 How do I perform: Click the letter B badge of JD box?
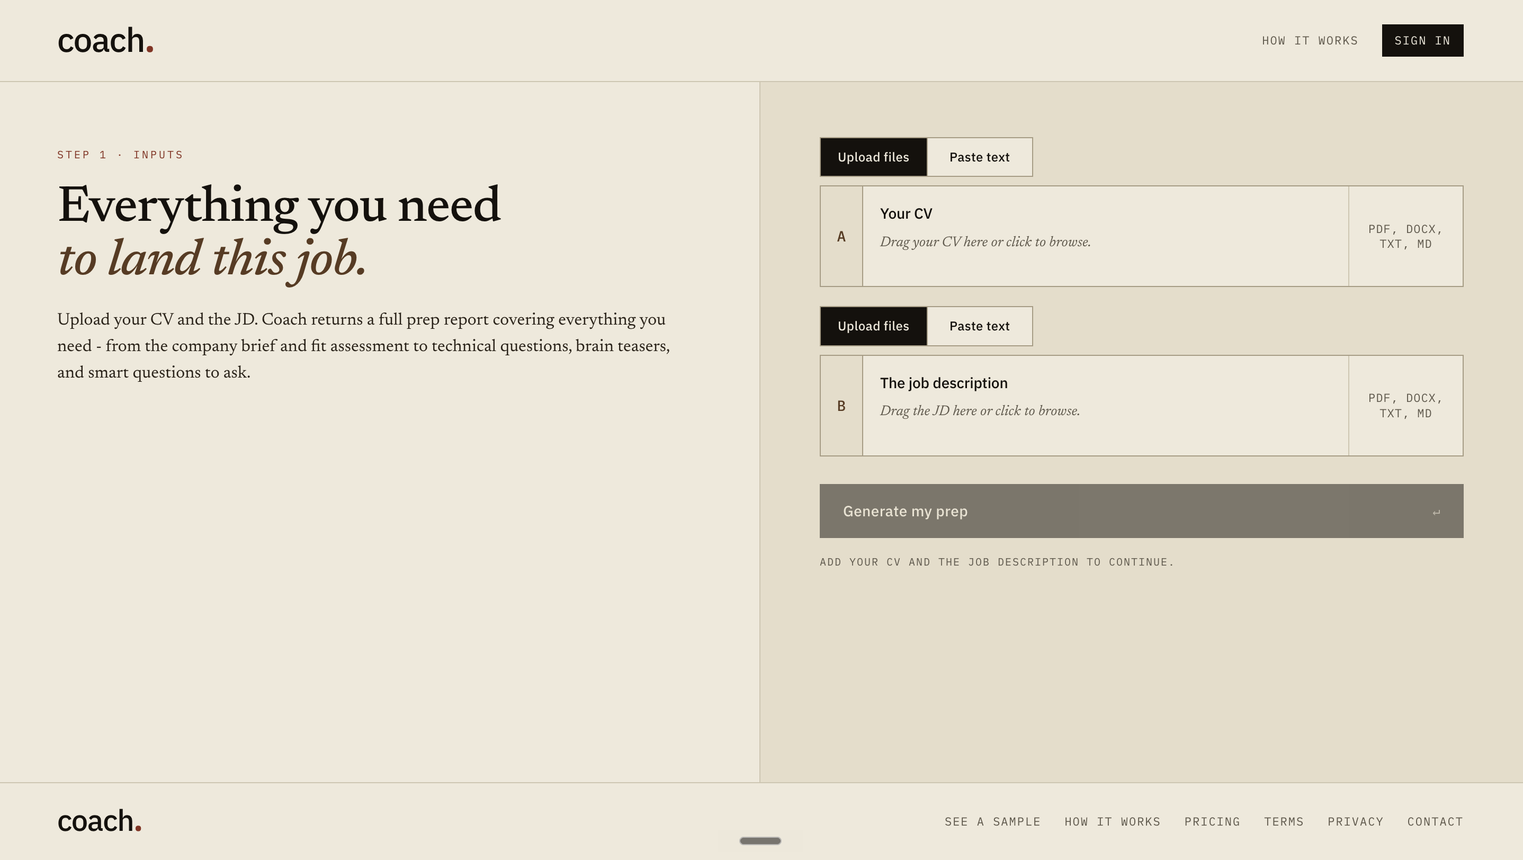pos(841,406)
